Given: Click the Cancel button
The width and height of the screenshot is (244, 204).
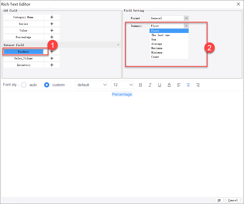Looking at the screenshot, I should tap(233, 200).
